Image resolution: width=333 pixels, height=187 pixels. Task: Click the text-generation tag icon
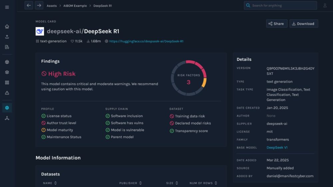coord(37,41)
